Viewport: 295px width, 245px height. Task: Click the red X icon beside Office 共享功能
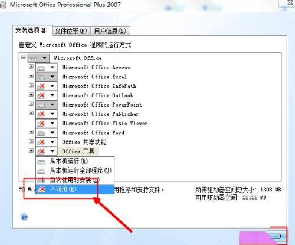coord(41,142)
